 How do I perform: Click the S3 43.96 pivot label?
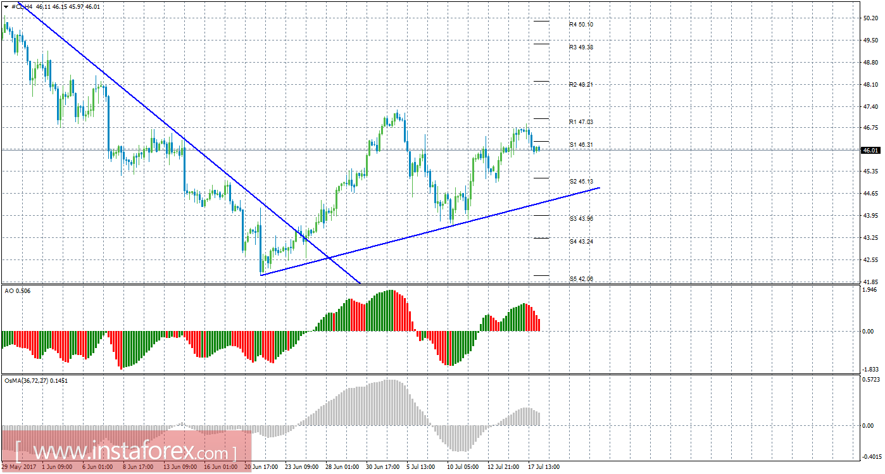pos(581,219)
